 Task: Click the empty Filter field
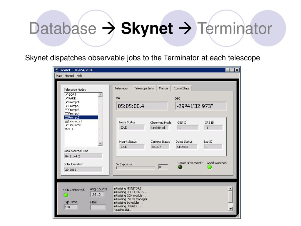pos(98,207)
